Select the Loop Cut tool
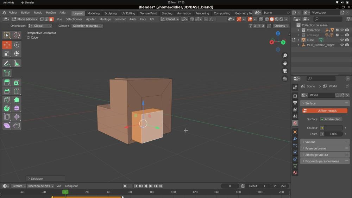 [x=17, y=91]
